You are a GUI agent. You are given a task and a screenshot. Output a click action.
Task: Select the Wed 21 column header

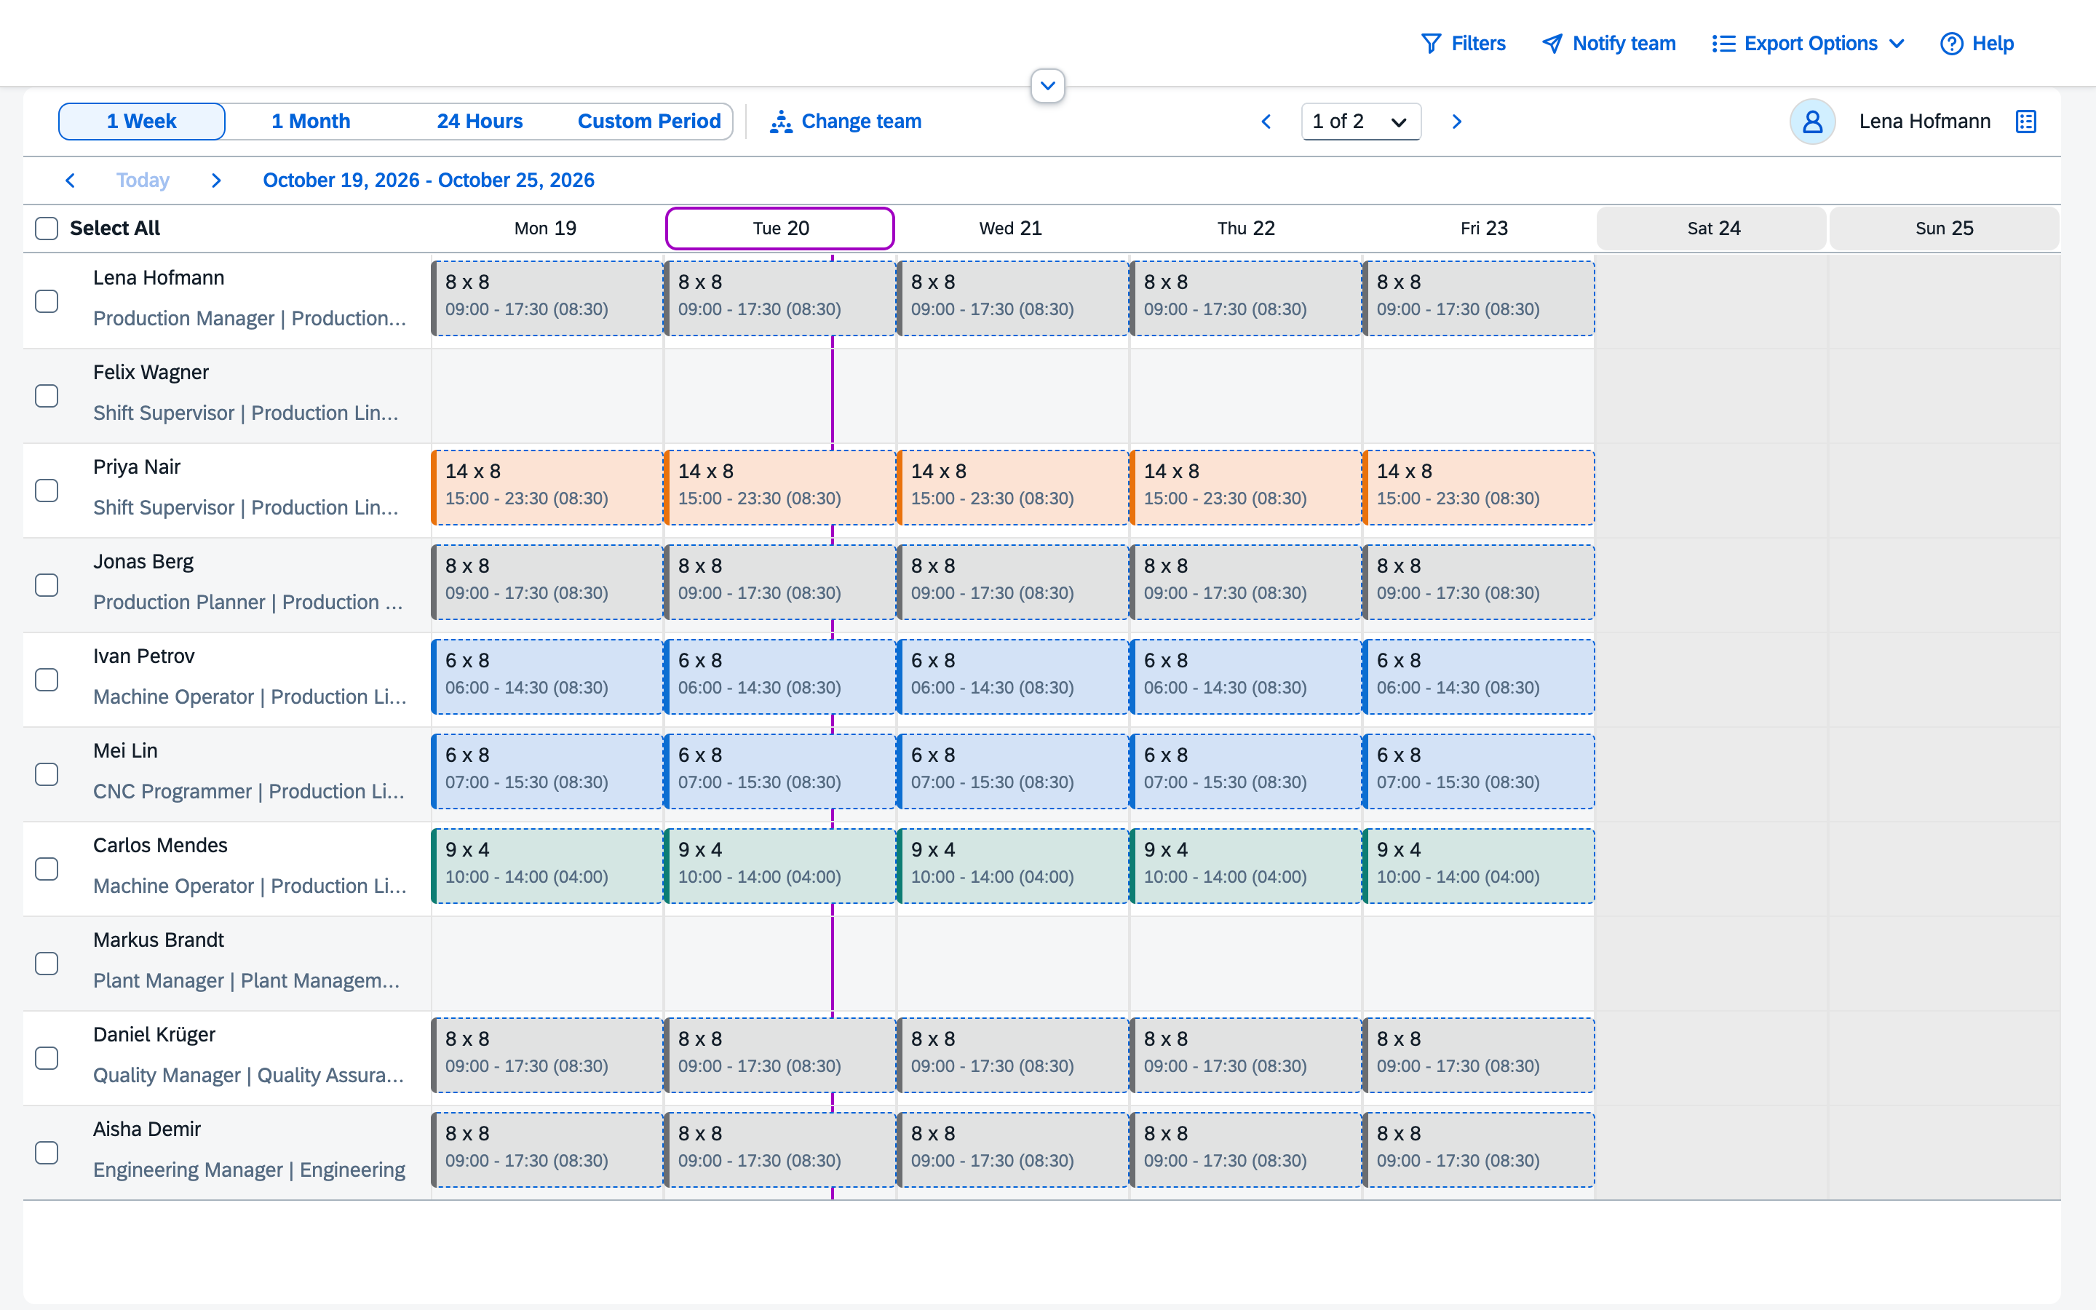tap(1011, 229)
